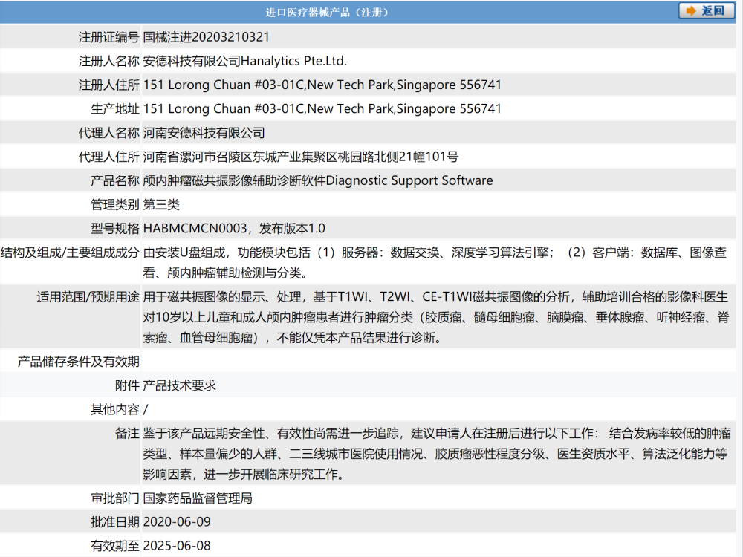Click the label 型号规格
Screen dimensions: 743x557
tap(114, 228)
